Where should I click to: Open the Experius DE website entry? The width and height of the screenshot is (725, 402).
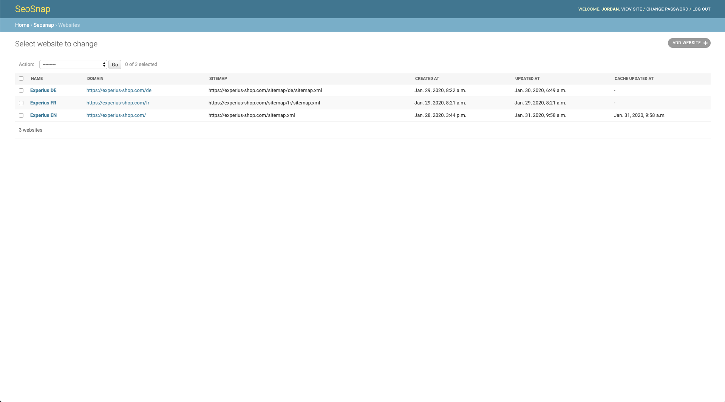pyautogui.click(x=43, y=91)
